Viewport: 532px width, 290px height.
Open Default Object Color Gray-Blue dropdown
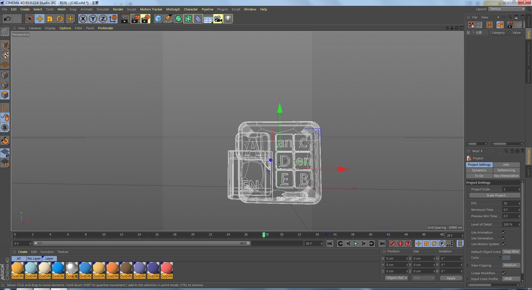[x=511, y=252]
